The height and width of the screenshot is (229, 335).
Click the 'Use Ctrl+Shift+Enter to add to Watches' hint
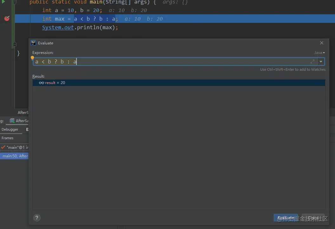point(293,69)
